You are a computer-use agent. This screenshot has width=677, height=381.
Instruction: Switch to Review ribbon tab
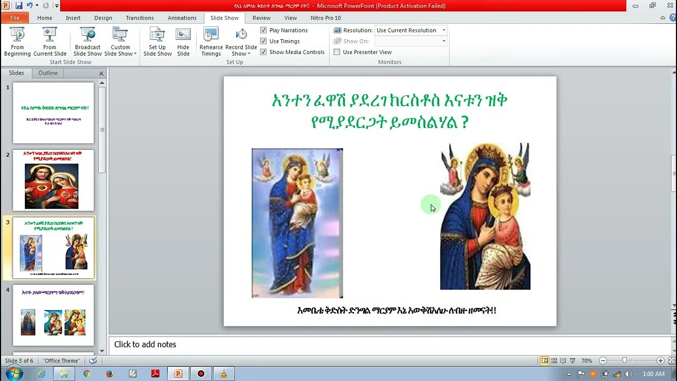[x=261, y=18]
